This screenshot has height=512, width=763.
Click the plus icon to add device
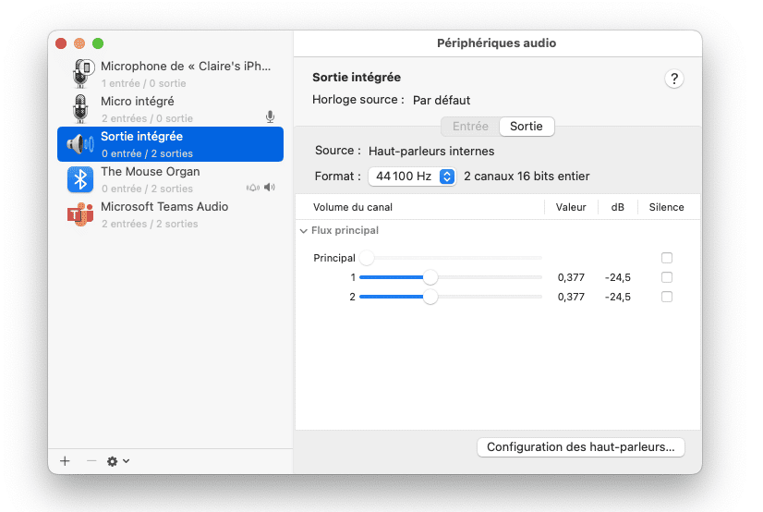tap(65, 460)
